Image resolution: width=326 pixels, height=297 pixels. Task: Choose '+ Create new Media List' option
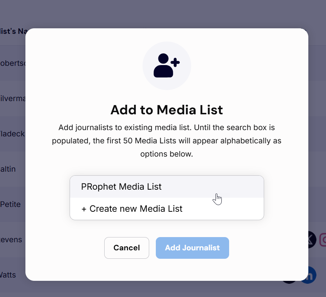pos(167,209)
